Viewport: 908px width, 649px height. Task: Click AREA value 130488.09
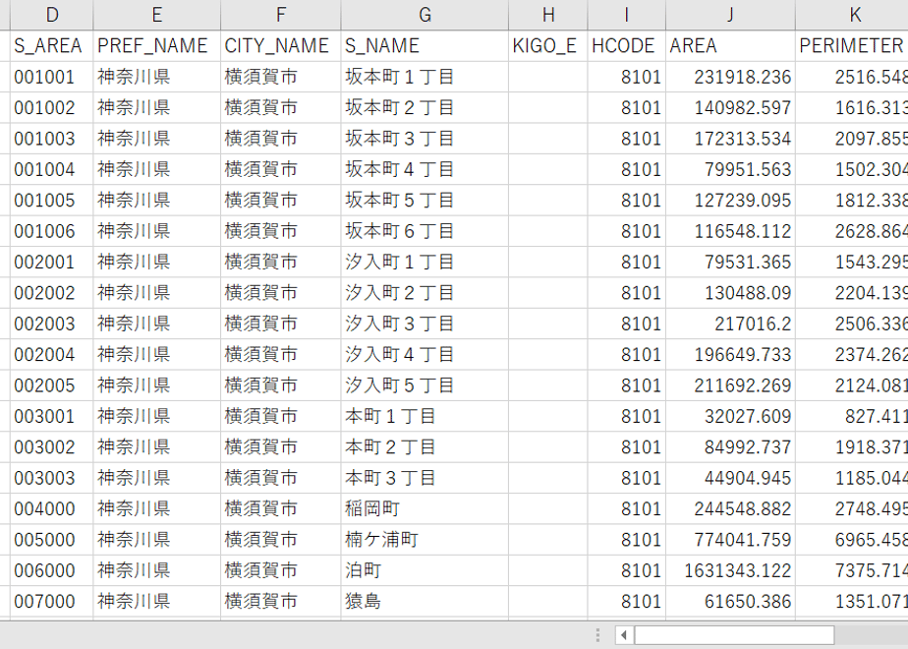730,293
